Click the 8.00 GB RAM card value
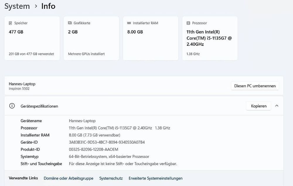The image size is (293, 186). coord(135,32)
